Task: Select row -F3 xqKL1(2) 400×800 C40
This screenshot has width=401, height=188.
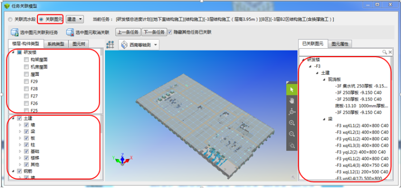Action: [x=362, y=126]
